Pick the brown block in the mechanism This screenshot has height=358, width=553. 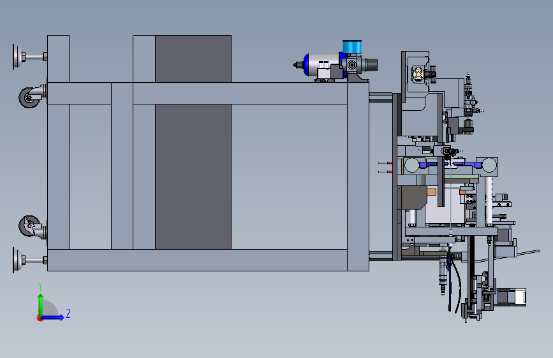413,197
